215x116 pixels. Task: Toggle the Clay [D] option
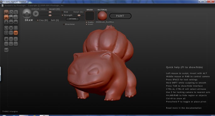pyautogui.click(x=42, y=20)
